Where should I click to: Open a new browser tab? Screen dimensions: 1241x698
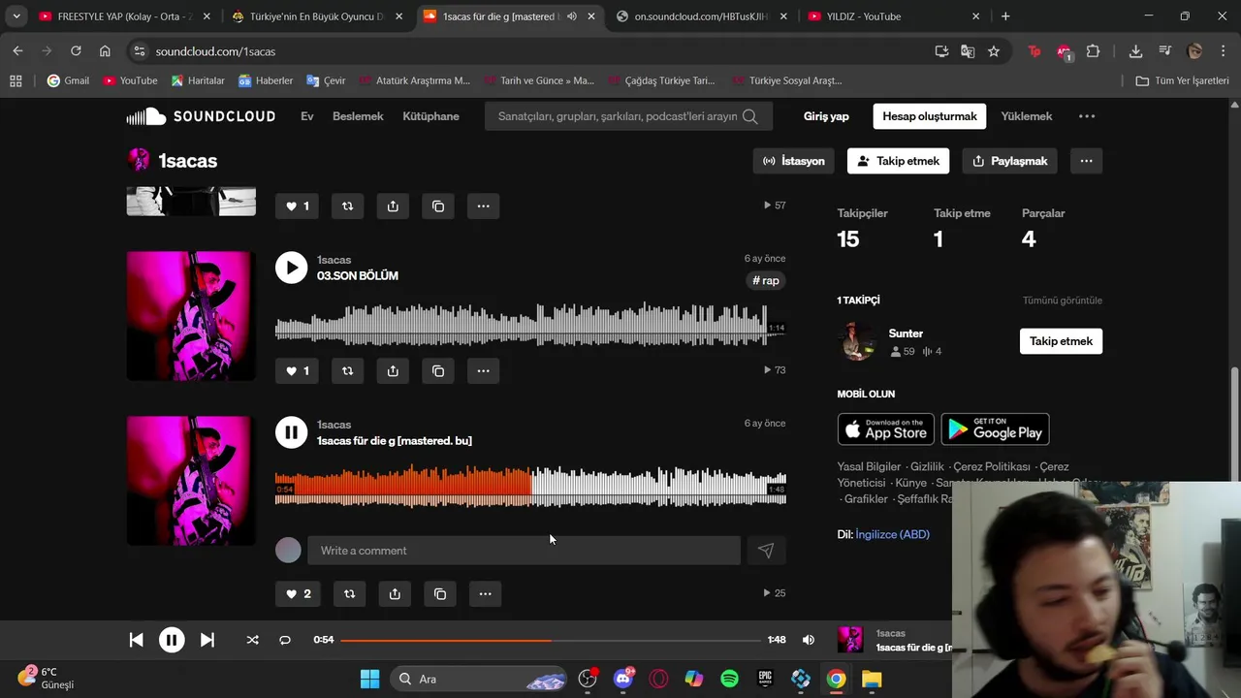point(1005,16)
